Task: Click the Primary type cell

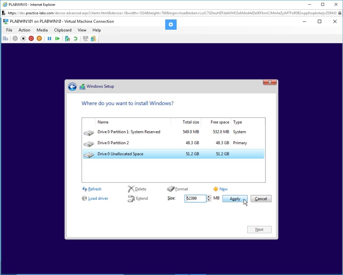Action: tap(240, 143)
